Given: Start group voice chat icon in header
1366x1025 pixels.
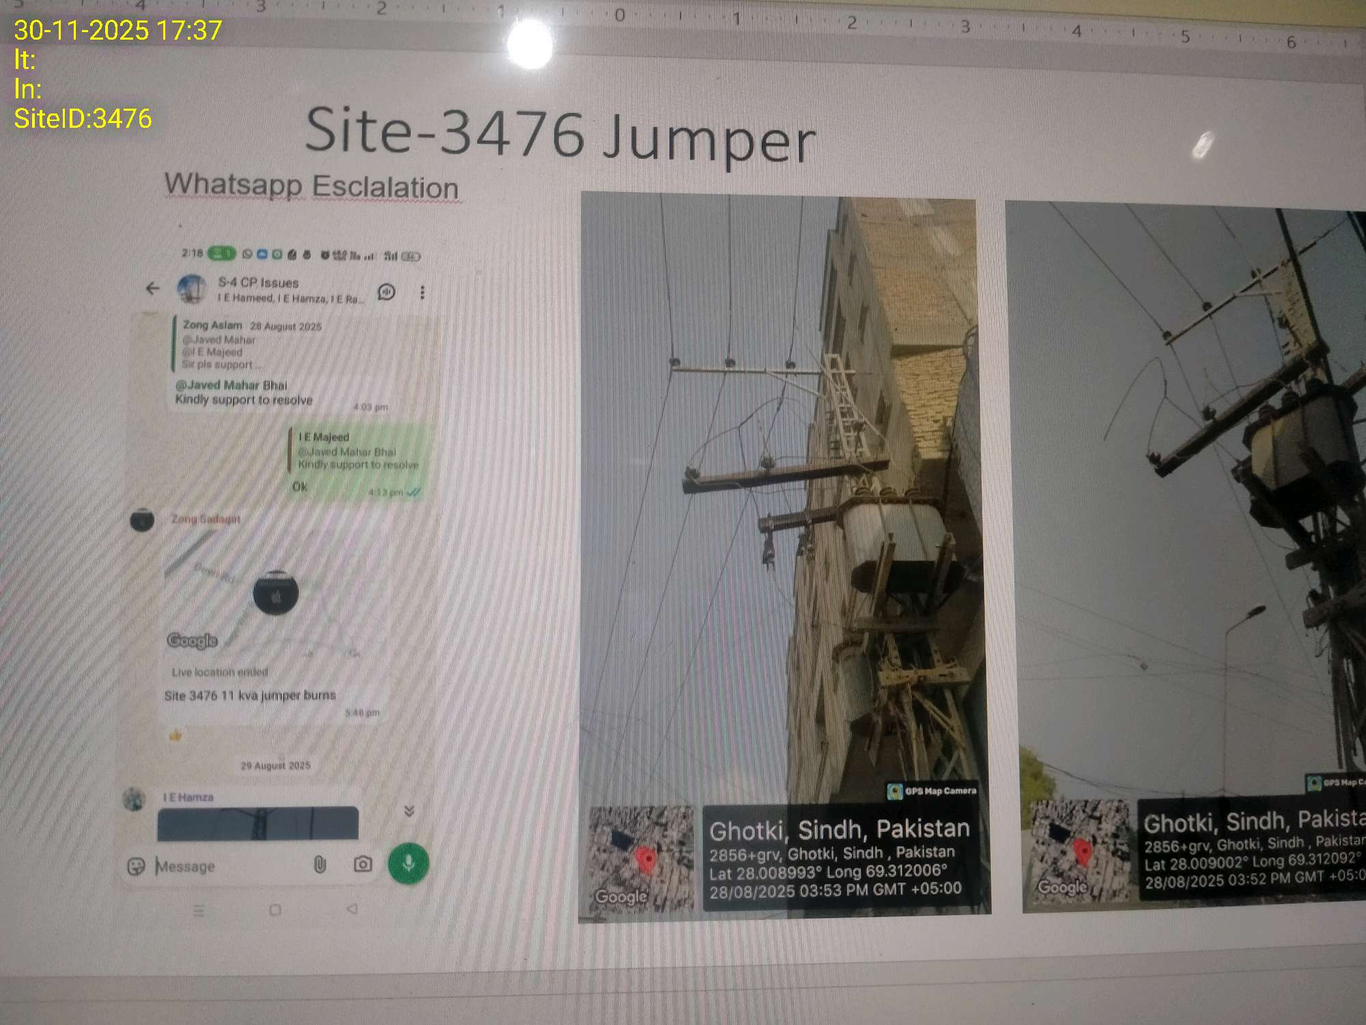Looking at the screenshot, I should pyautogui.click(x=387, y=292).
